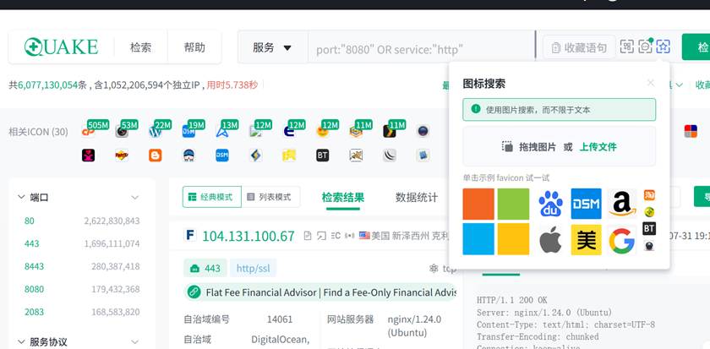Close the 图标搜索 popup
This screenshot has height=349, width=710.
(x=651, y=83)
